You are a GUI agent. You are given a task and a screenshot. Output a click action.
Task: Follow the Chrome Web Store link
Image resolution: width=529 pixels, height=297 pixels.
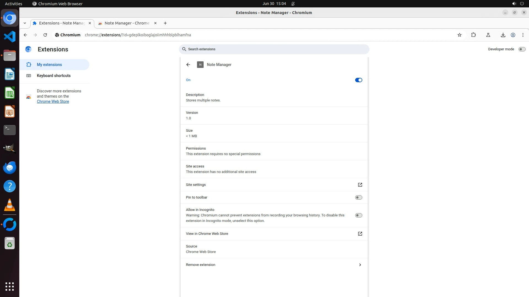point(53,101)
